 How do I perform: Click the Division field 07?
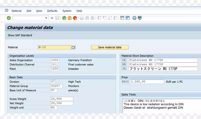tap(53, 82)
